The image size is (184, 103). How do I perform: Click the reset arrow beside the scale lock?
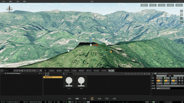click(182, 83)
